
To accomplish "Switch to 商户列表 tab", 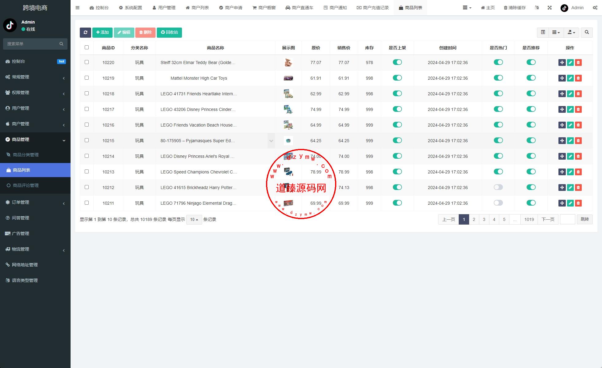I will (197, 8).
